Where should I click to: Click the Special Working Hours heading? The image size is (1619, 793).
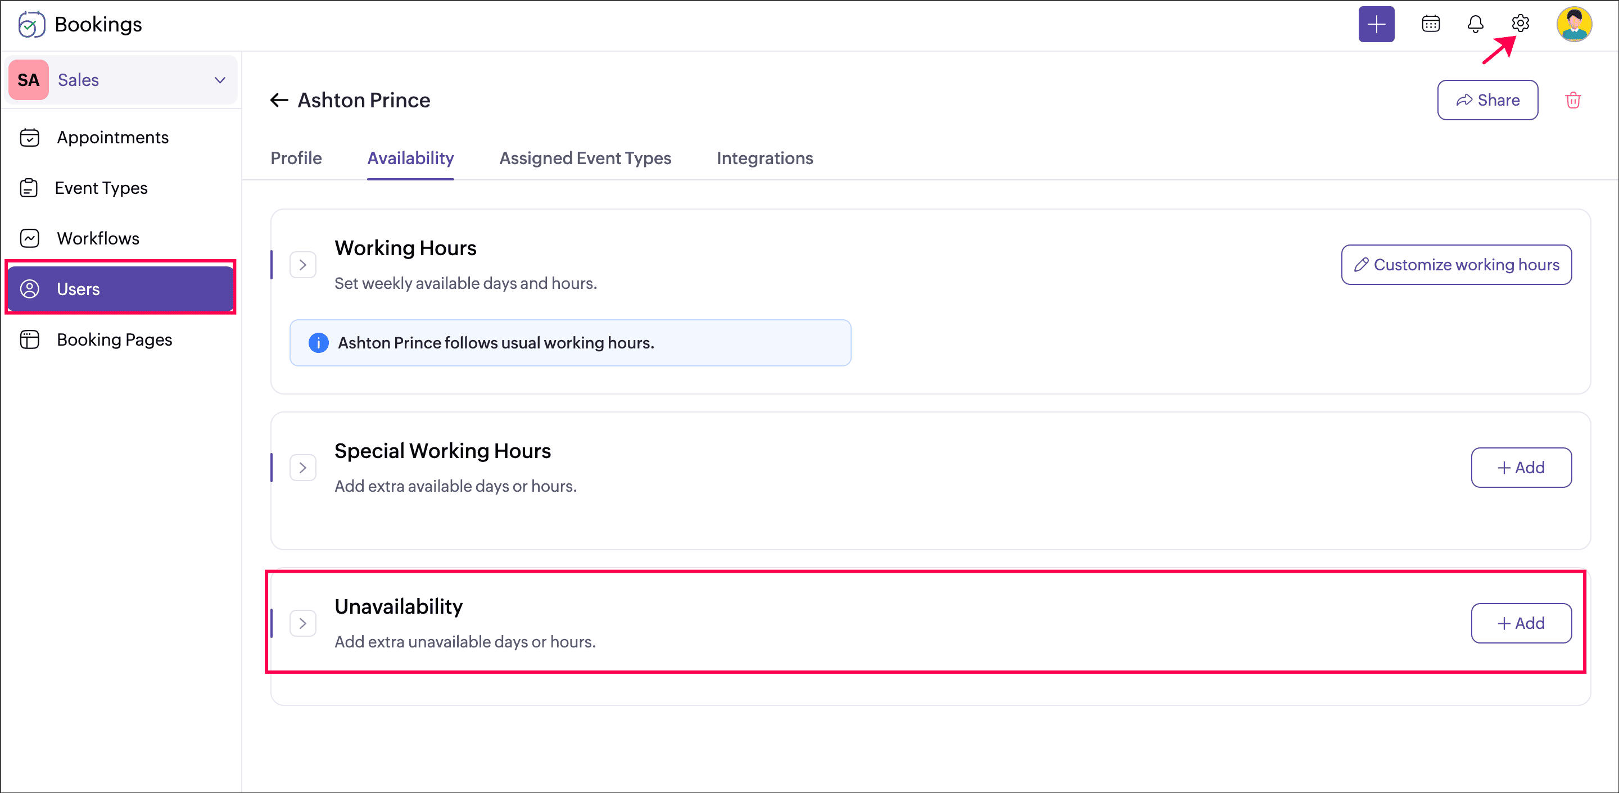[442, 451]
